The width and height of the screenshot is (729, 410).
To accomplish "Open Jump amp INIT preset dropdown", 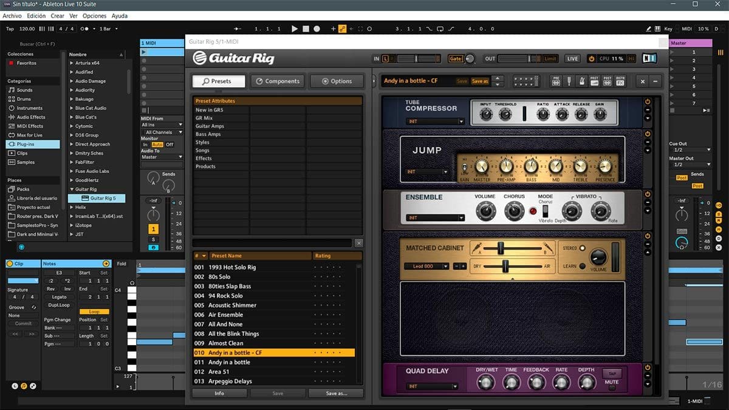I will click(x=428, y=172).
